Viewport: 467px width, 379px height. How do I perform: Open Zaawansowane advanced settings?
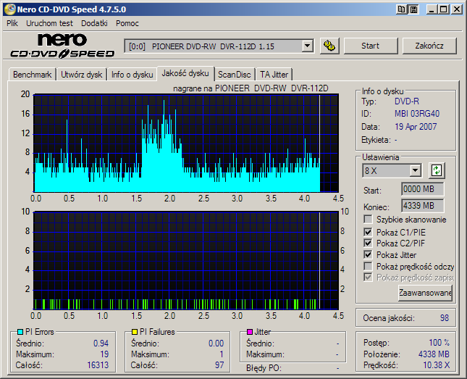point(425,293)
